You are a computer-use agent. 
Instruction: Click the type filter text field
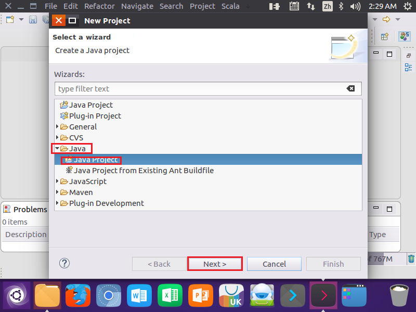point(208,88)
